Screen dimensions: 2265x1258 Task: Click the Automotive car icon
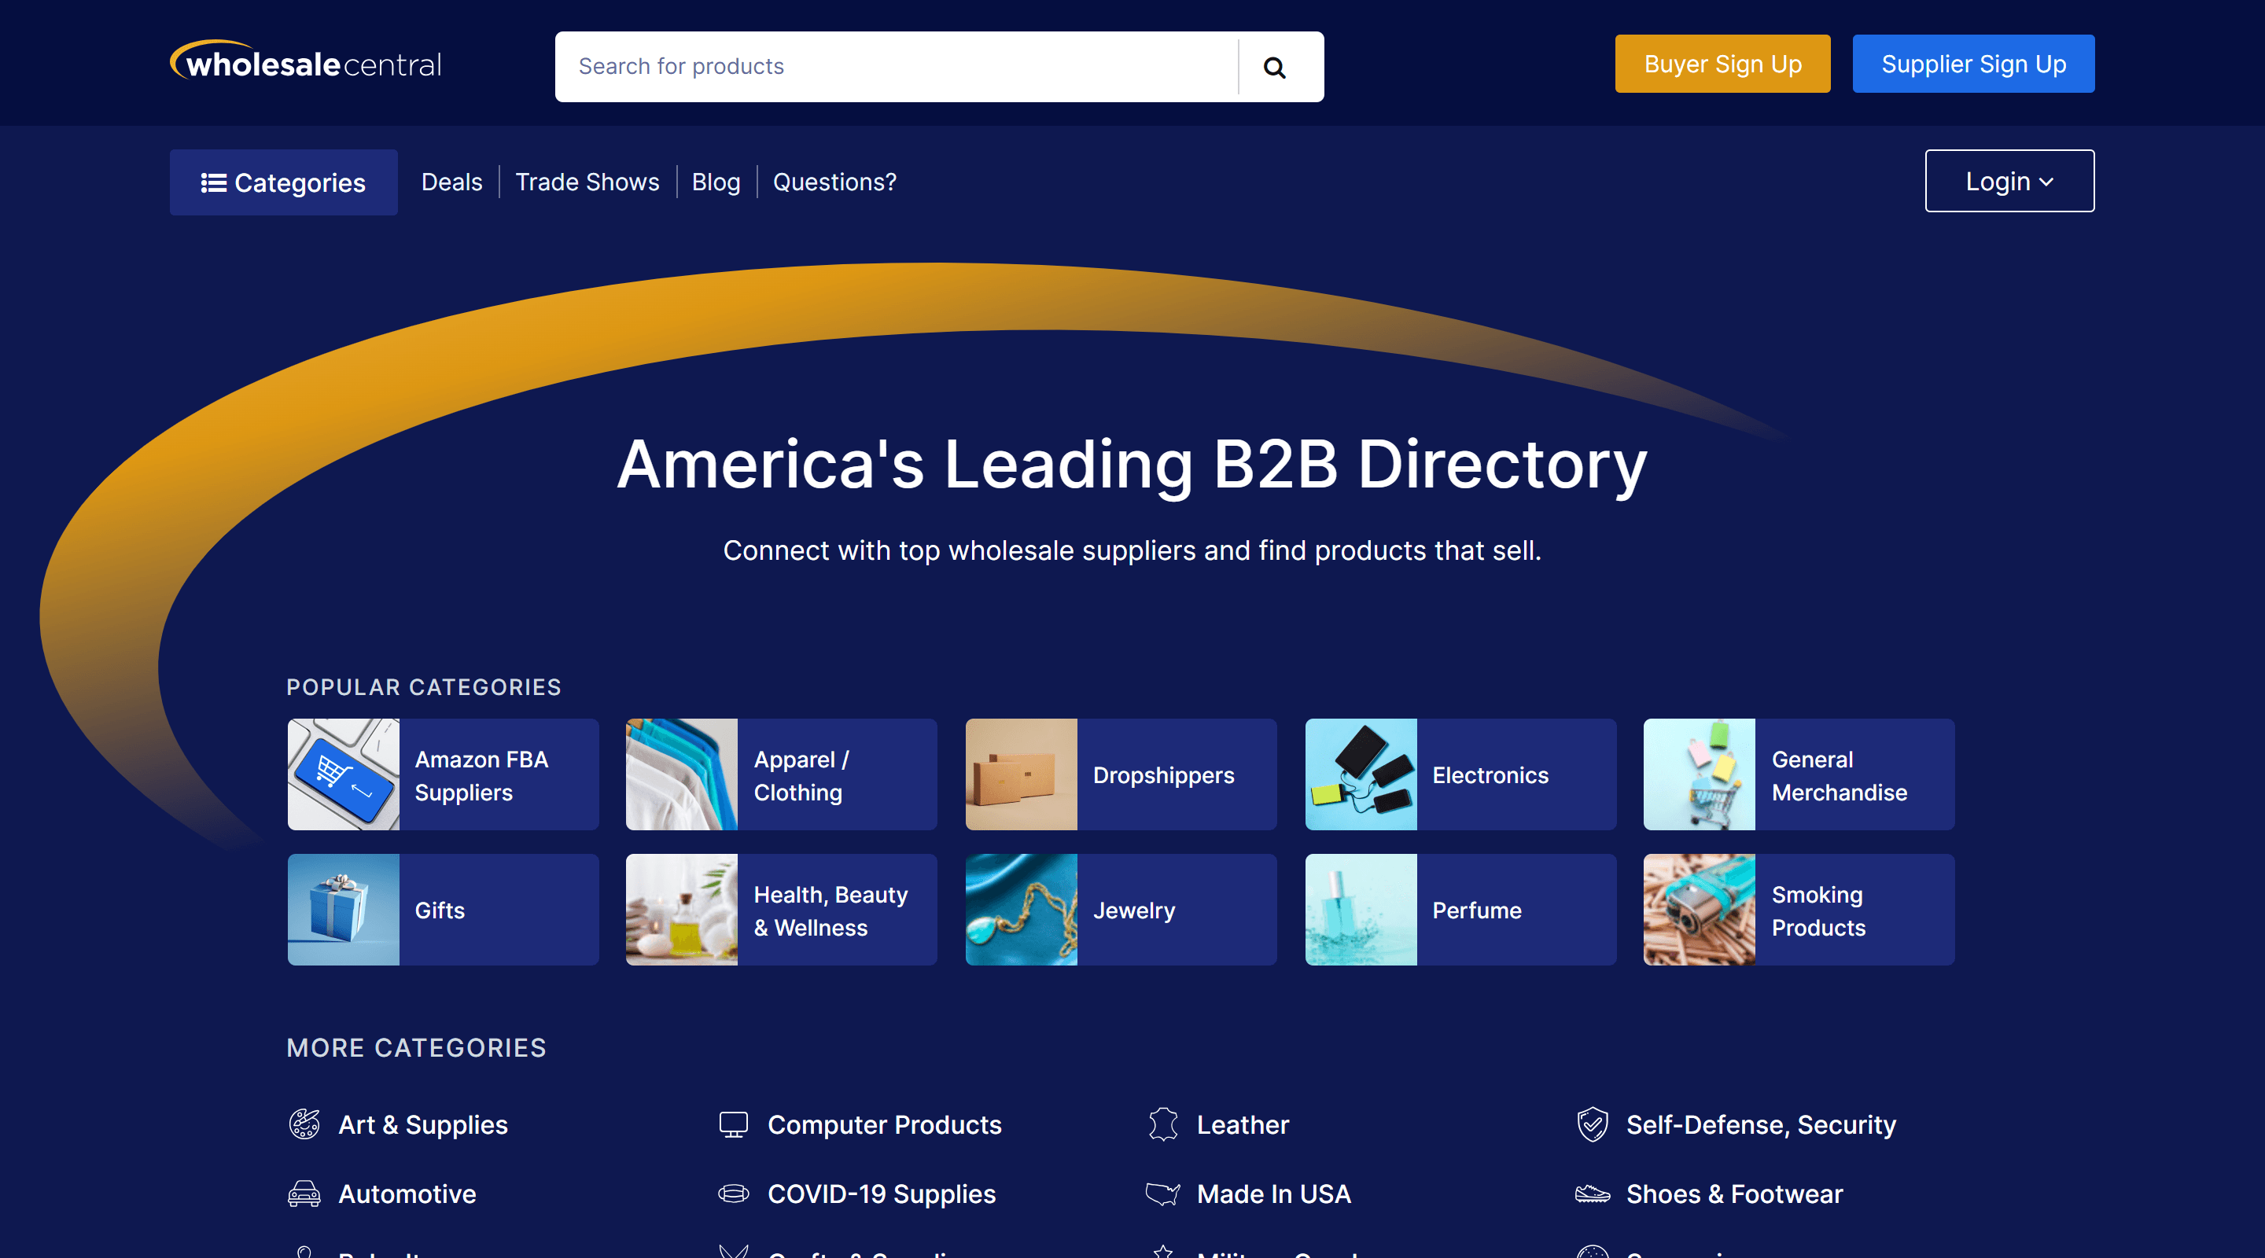pyautogui.click(x=304, y=1193)
